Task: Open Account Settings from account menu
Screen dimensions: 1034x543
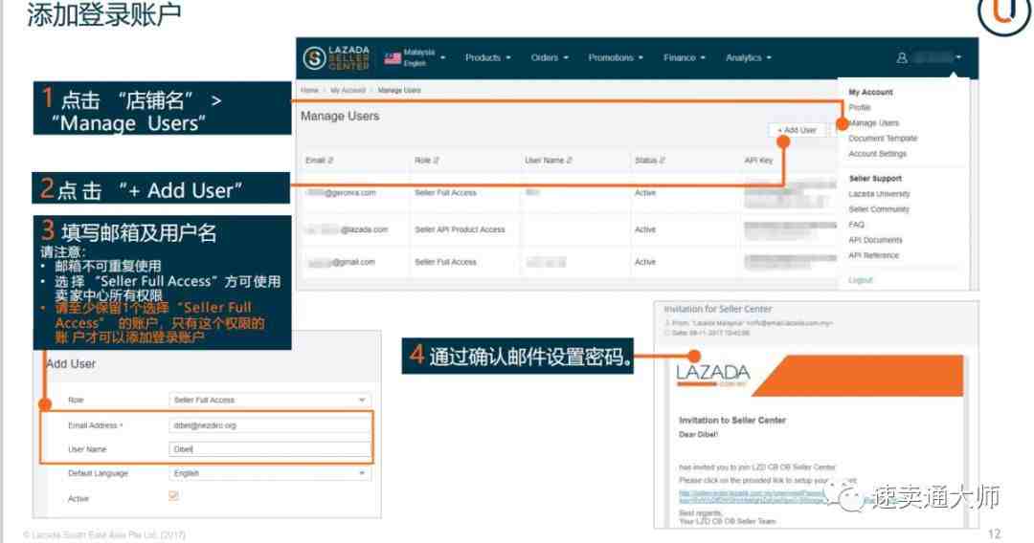Action: point(878,153)
